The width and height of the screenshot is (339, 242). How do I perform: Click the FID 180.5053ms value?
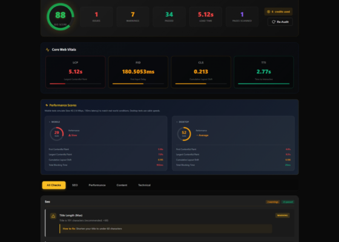click(138, 71)
